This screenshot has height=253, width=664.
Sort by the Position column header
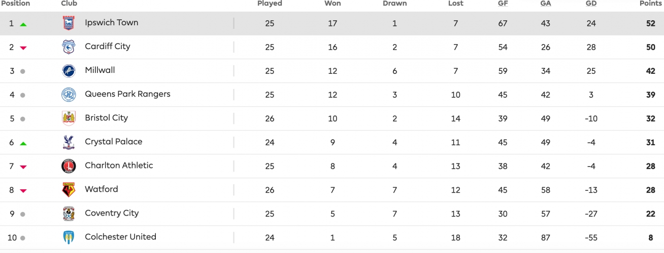16,4
